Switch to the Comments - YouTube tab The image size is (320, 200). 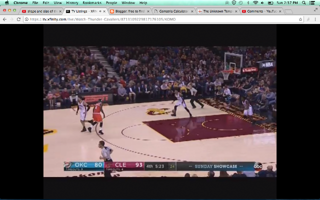pyautogui.click(x=262, y=11)
